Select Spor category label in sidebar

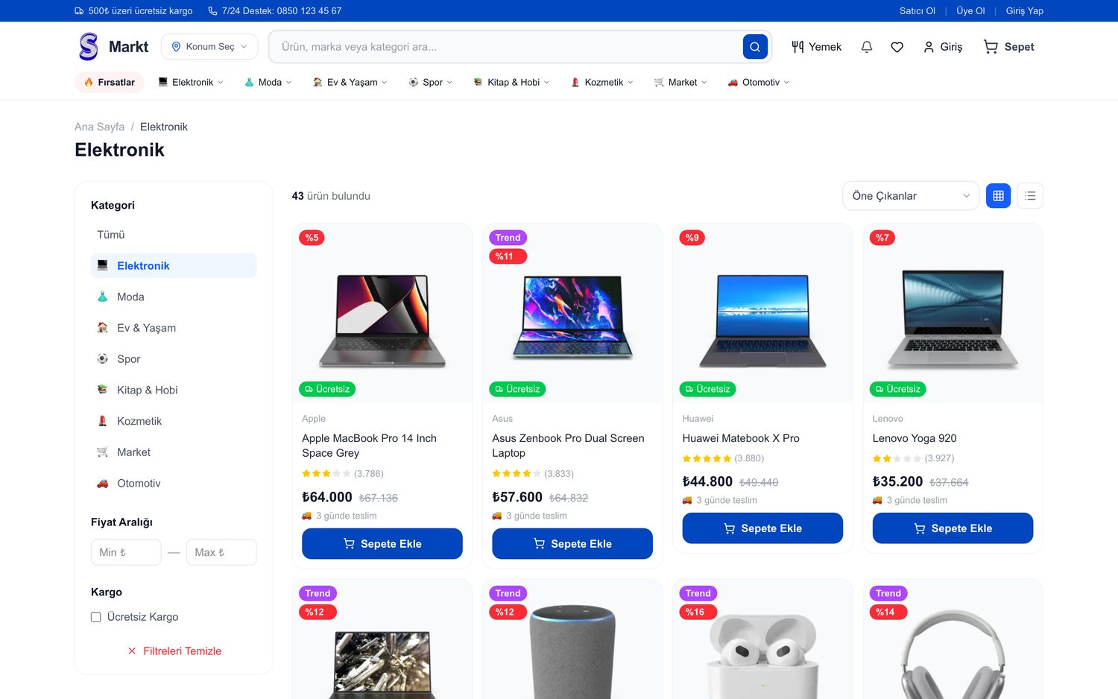[128, 359]
